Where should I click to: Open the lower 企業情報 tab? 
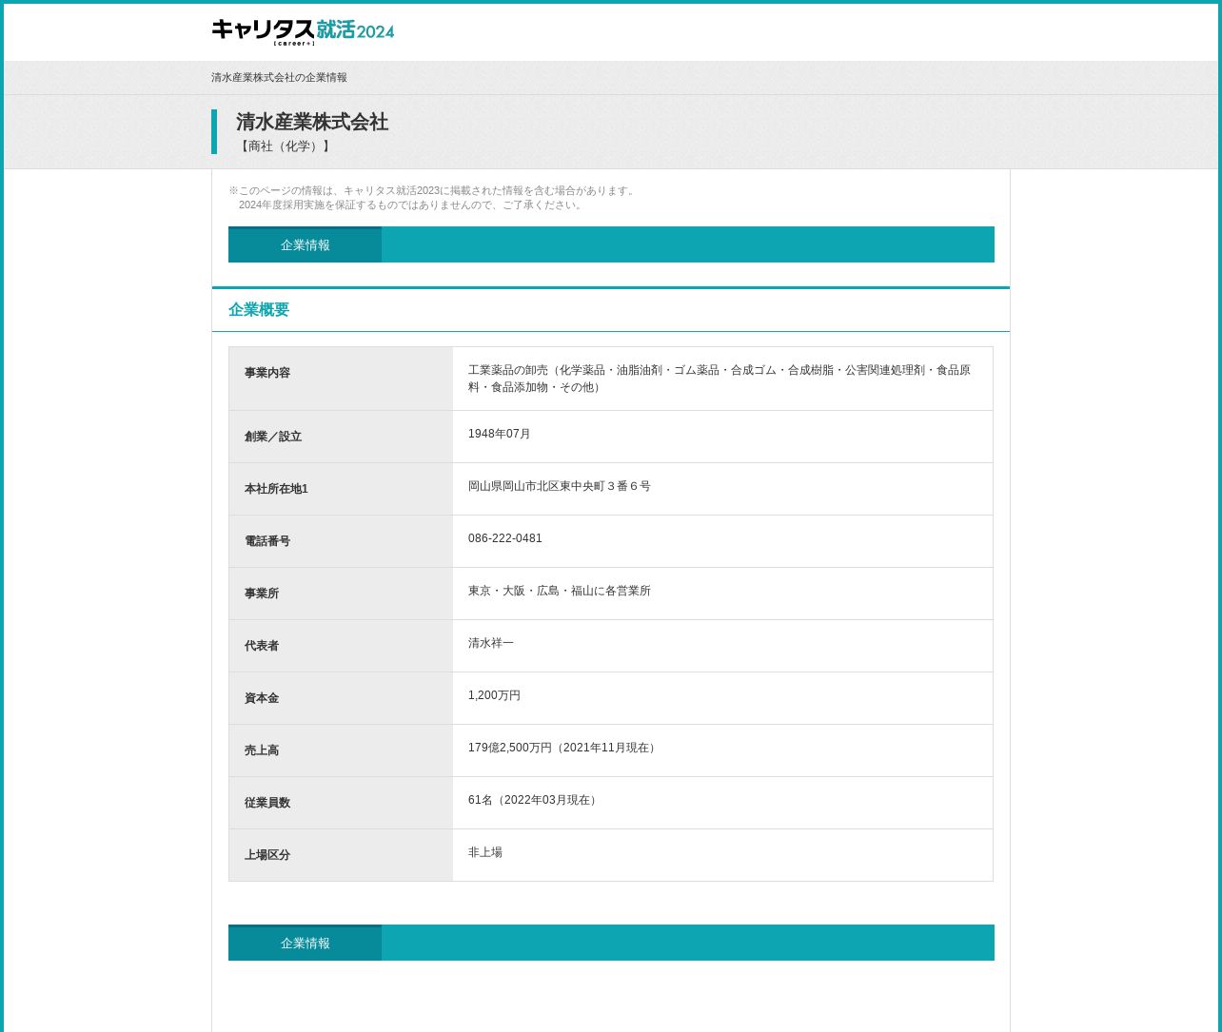coord(305,943)
